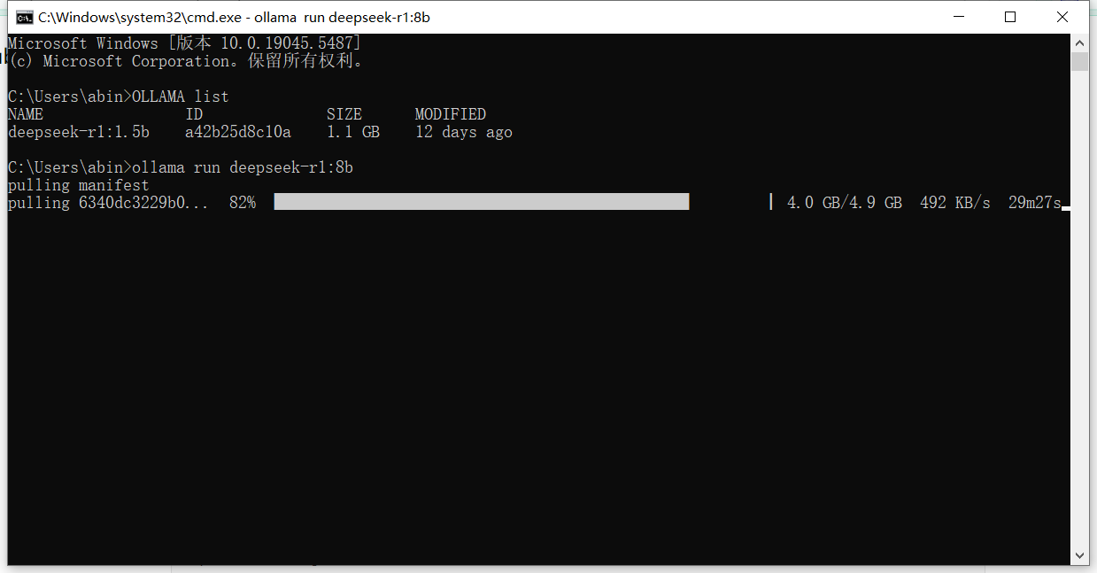
Task: Click the '82%' progress percentage
Action: click(243, 203)
